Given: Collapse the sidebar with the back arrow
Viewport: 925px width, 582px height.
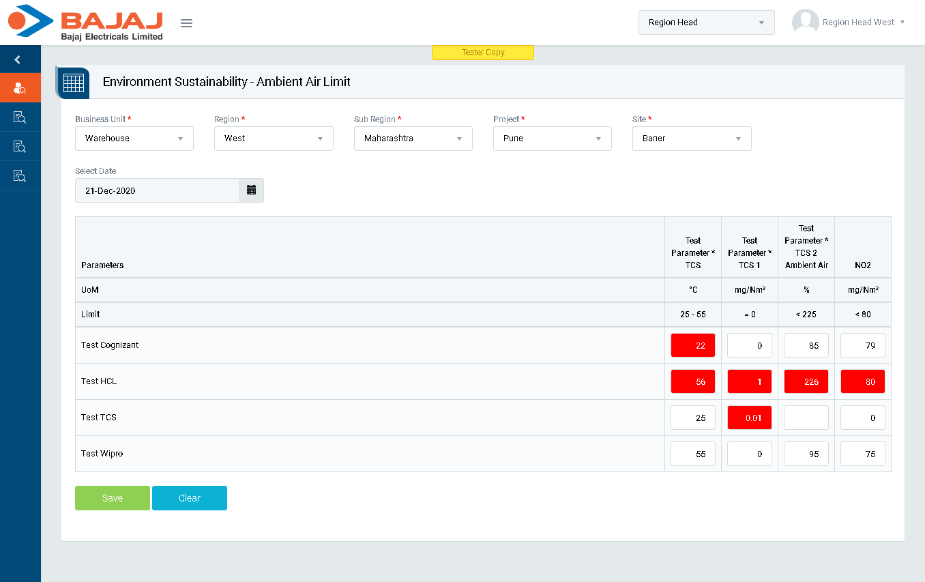Looking at the screenshot, I should click(18, 60).
